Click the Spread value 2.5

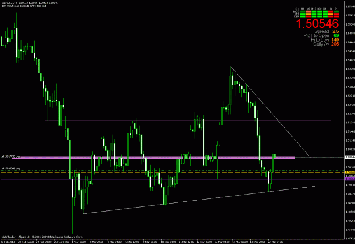point(336,31)
